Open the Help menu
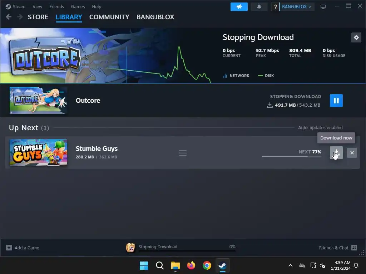 pos(97,6)
